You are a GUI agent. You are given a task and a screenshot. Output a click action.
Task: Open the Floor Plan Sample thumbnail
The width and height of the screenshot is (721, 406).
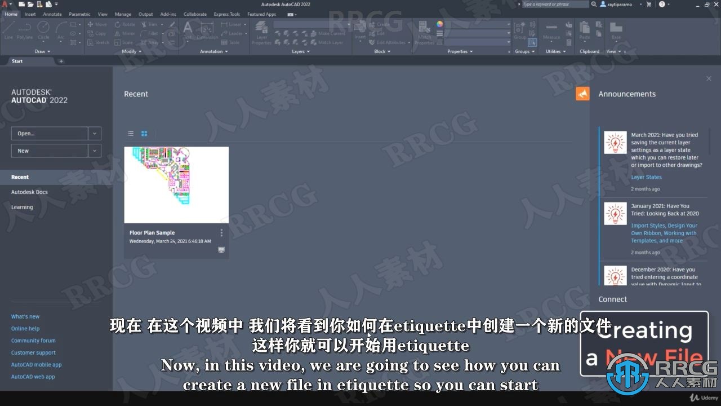[x=176, y=185]
